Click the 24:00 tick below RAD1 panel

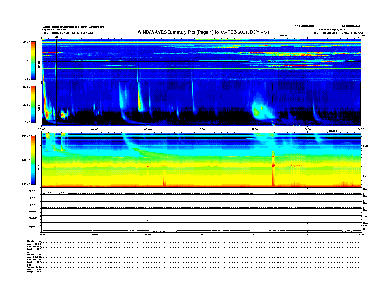coord(361,129)
